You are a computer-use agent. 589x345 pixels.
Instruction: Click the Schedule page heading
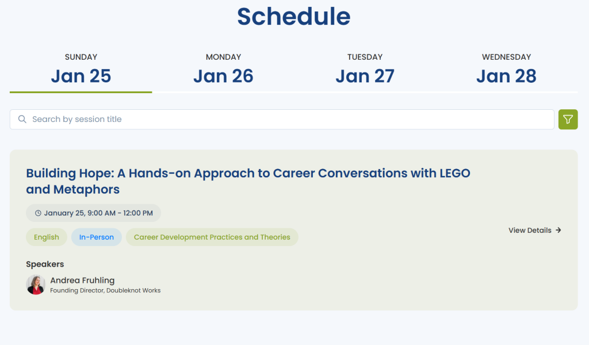click(293, 17)
